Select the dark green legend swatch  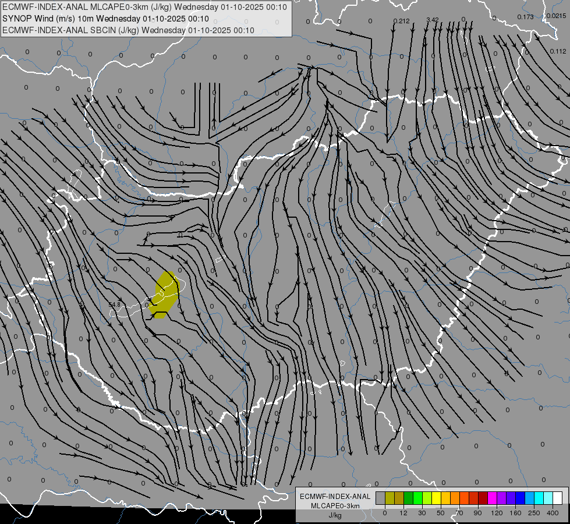point(409,498)
